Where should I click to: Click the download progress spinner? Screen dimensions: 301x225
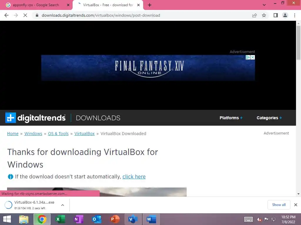pos(8,205)
